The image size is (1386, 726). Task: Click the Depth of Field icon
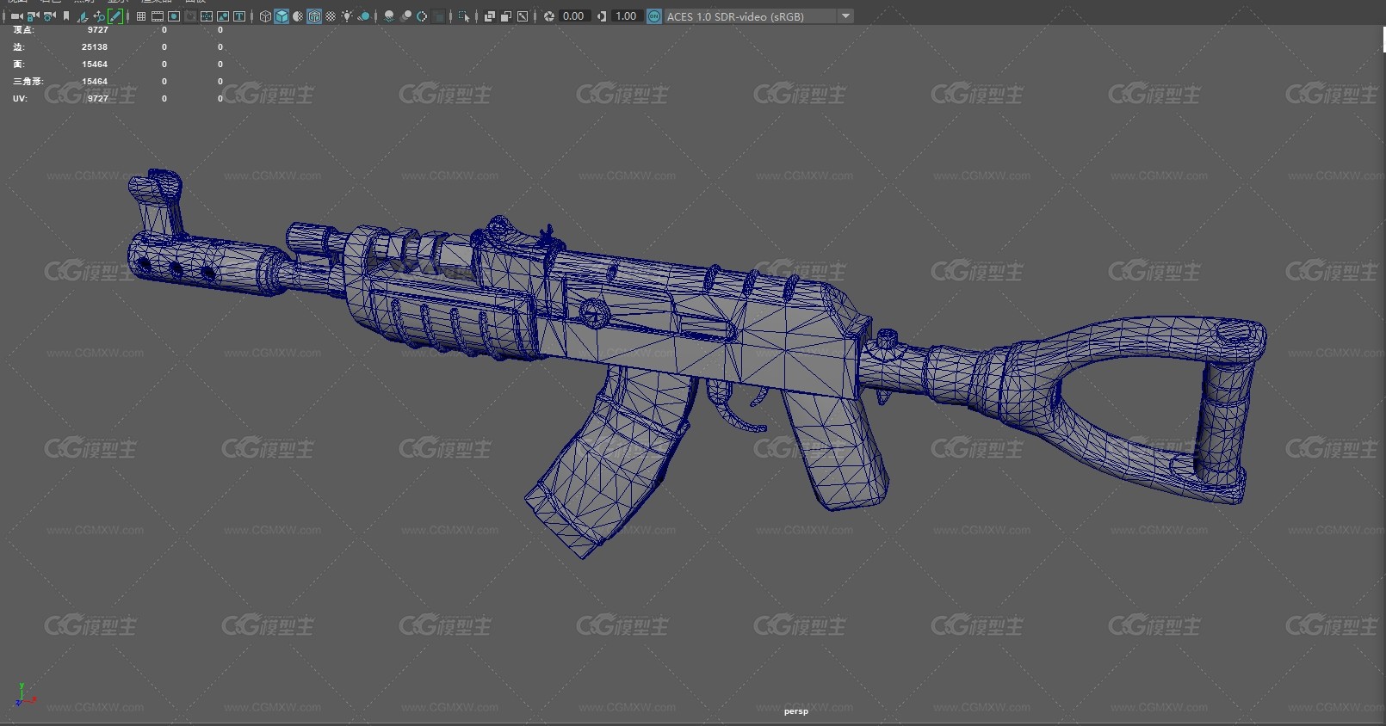[439, 16]
